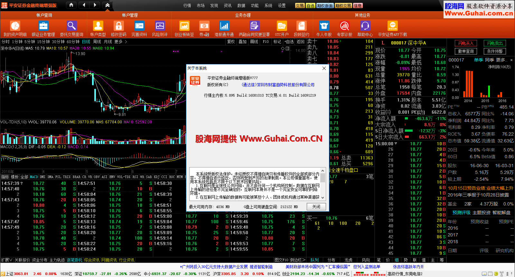Screen dimensions: 515x277
Task: Open 资讯 menu
Action: 228,5
